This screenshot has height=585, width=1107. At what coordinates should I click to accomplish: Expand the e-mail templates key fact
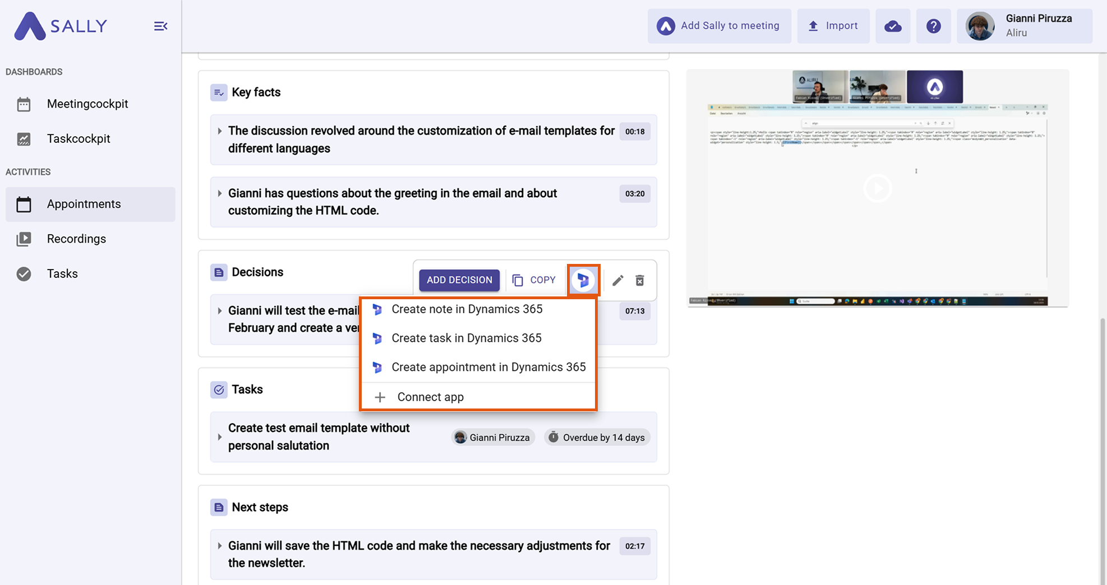tap(219, 131)
